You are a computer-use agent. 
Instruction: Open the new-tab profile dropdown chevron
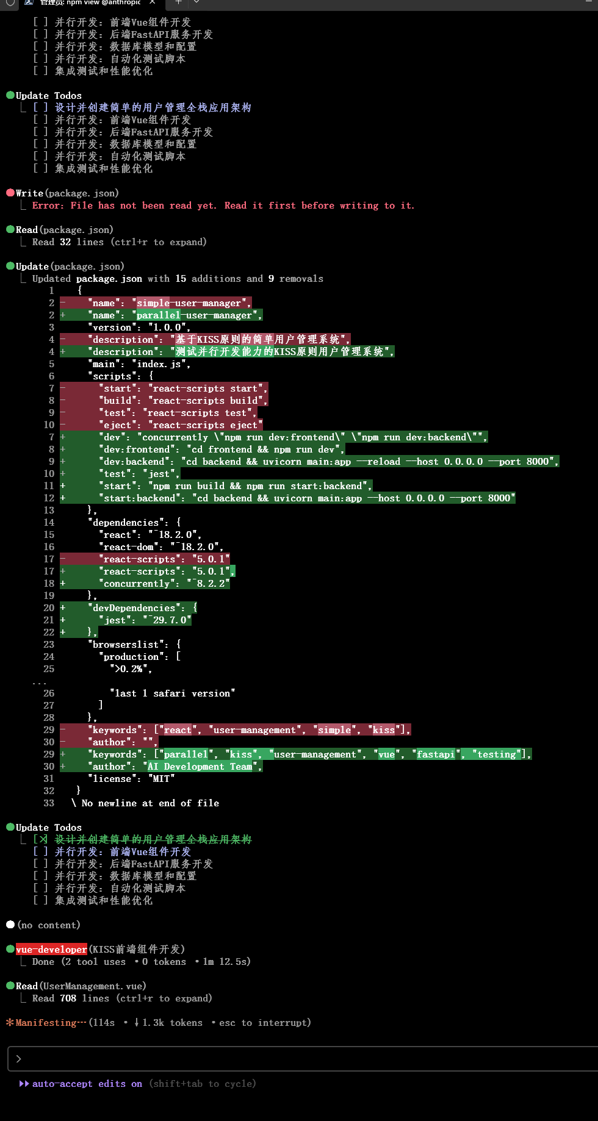coord(196,2)
